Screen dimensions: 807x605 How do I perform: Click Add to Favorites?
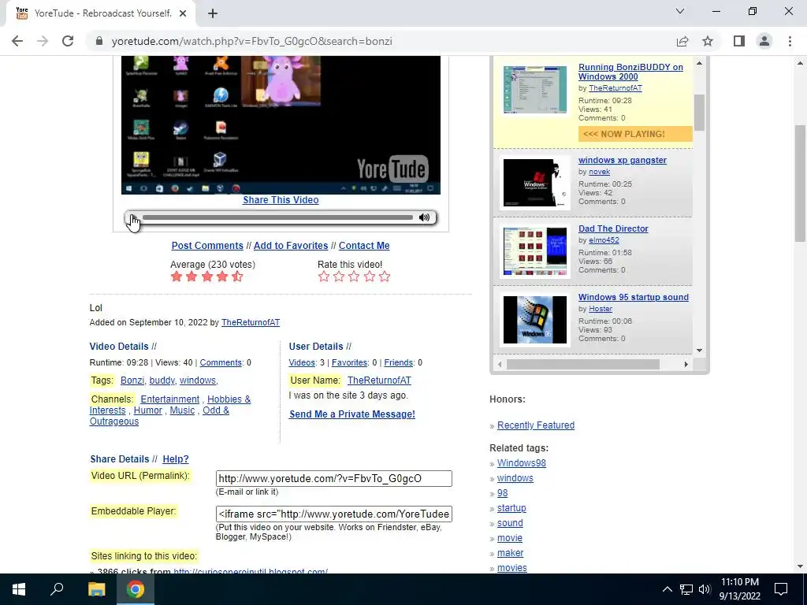coord(291,246)
